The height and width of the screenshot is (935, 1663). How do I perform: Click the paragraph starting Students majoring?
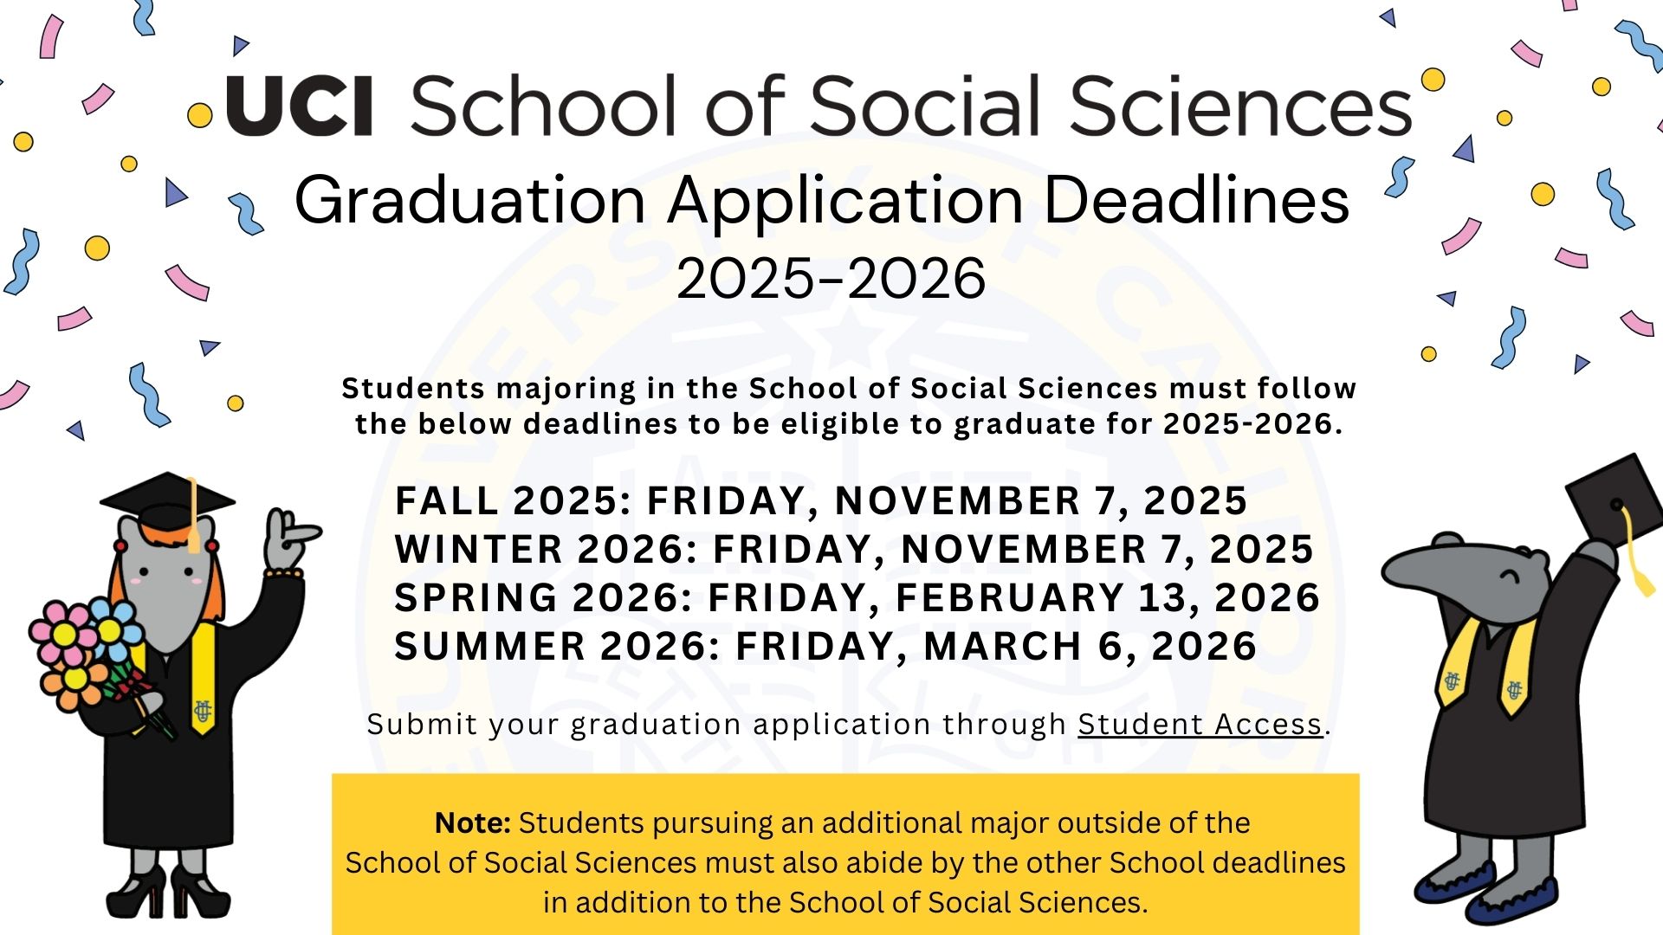coord(848,406)
